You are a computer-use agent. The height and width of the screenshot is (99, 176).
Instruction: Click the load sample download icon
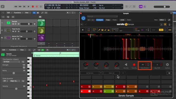point(161,24)
